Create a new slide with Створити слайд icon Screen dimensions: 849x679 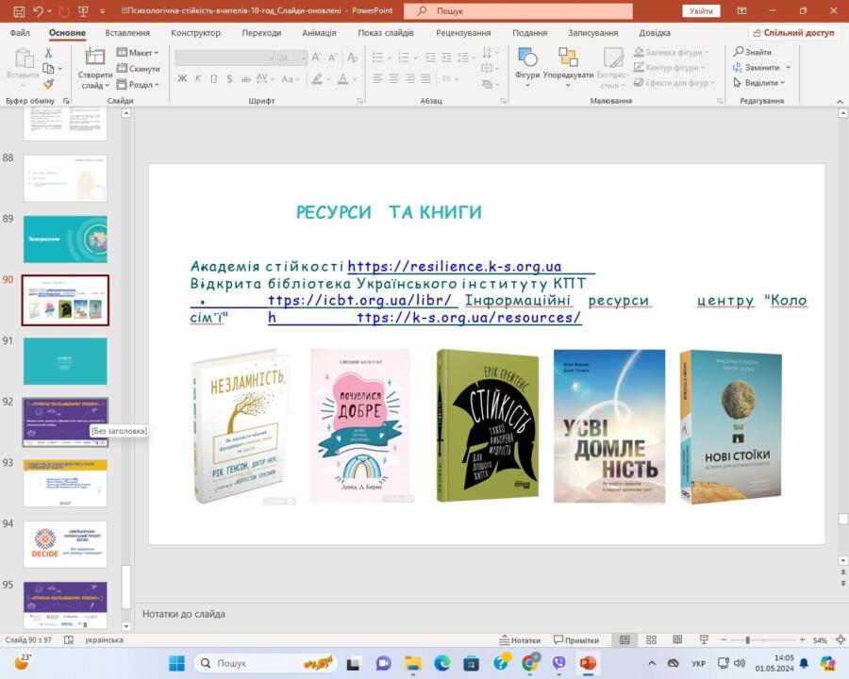94,57
